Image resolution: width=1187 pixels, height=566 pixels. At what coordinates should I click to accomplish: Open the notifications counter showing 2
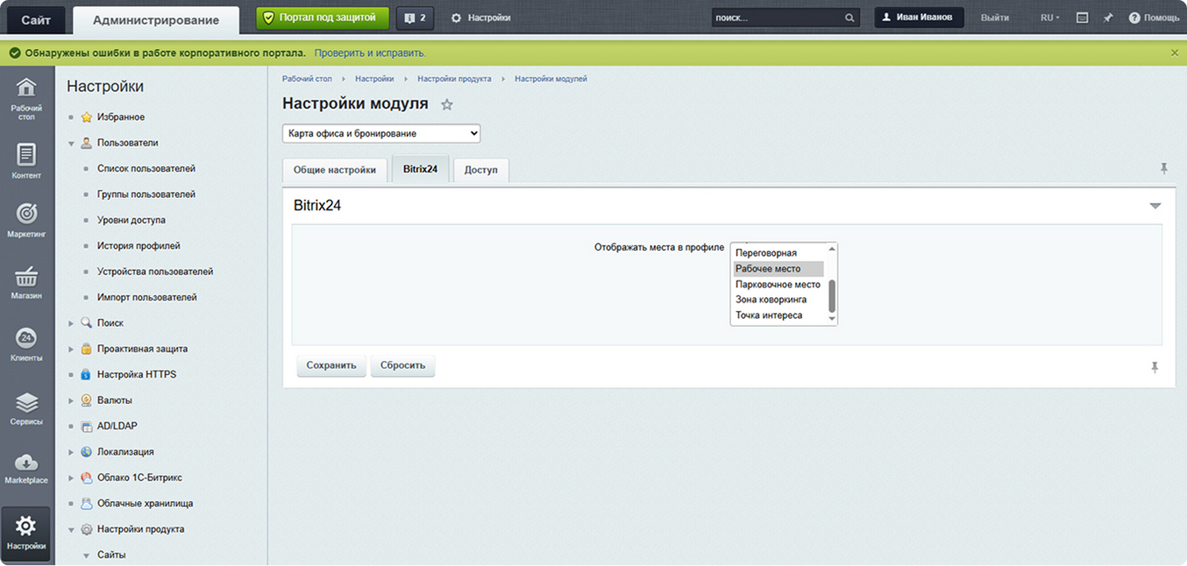416,18
